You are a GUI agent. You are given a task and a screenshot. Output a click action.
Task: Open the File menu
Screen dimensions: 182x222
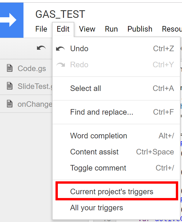tap(41, 29)
